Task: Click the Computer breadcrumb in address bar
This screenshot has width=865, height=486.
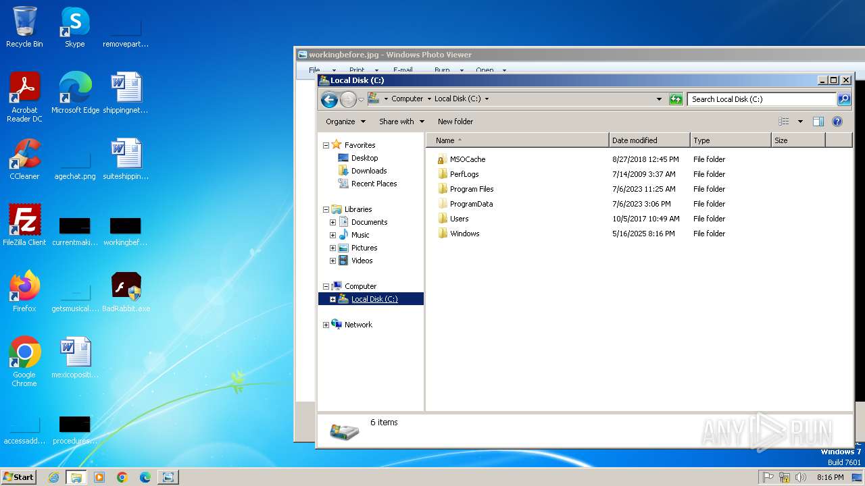Action: (407, 99)
